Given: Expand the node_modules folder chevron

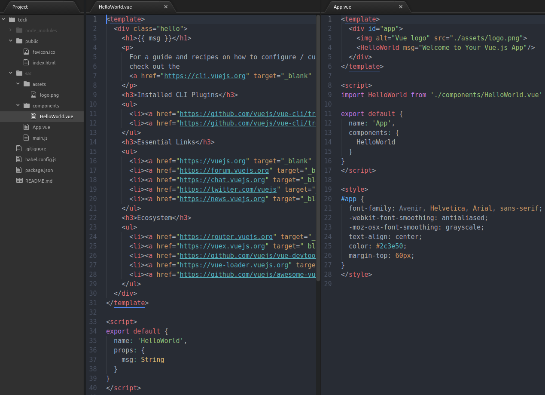Looking at the screenshot, I should [11, 31].
